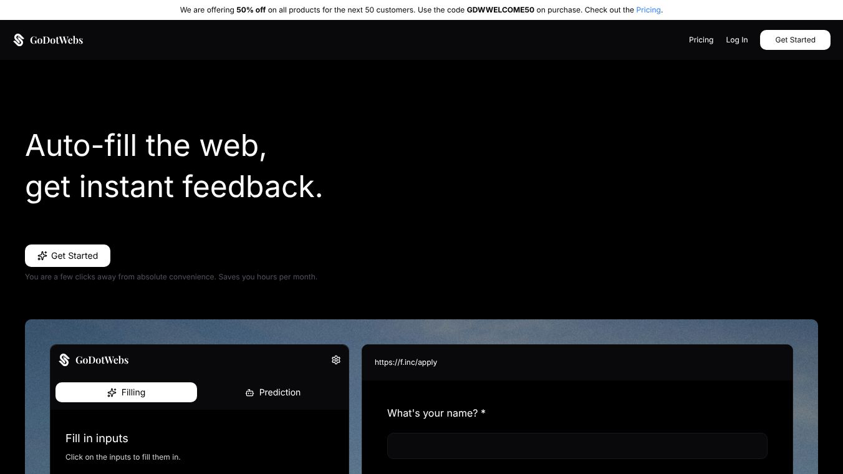The width and height of the screenshot is (843, 474).
Task: Open Pricing in the top navigation
Action: [701, 40]
